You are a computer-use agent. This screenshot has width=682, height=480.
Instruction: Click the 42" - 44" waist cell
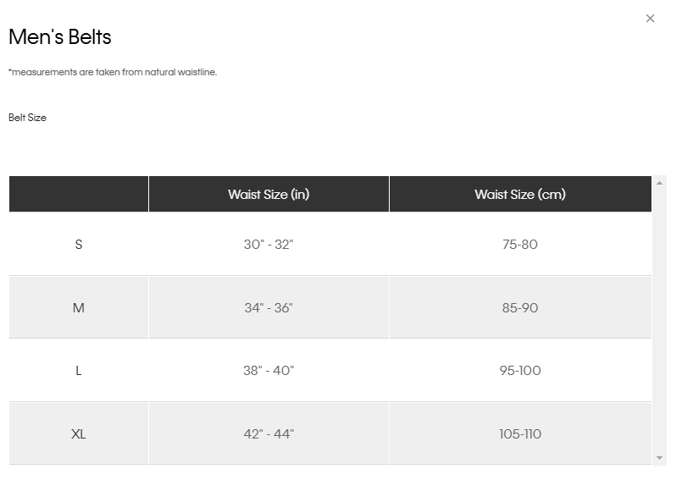[269, 433]
